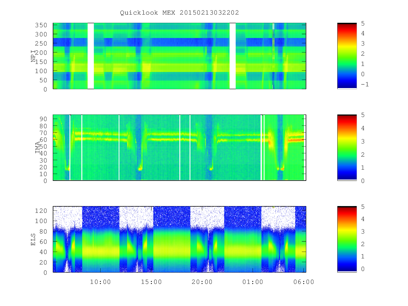408x306 pixels.
Task: Select the 4 label on ELS color bar
Action: [362, 219]
